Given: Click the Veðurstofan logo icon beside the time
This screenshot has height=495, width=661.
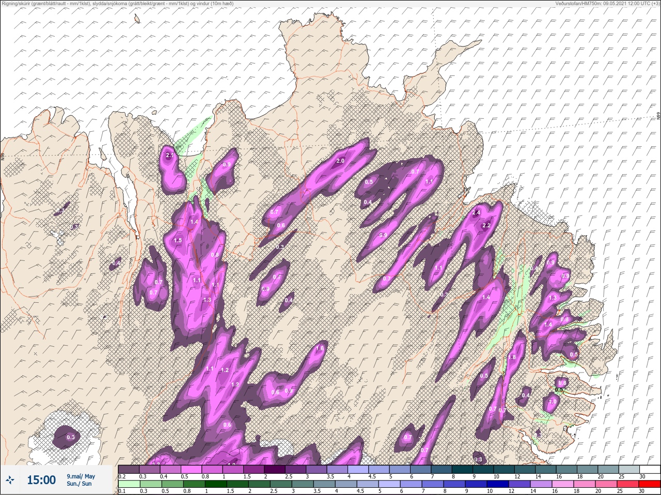Looking at the screenshot, I should 10,481.
